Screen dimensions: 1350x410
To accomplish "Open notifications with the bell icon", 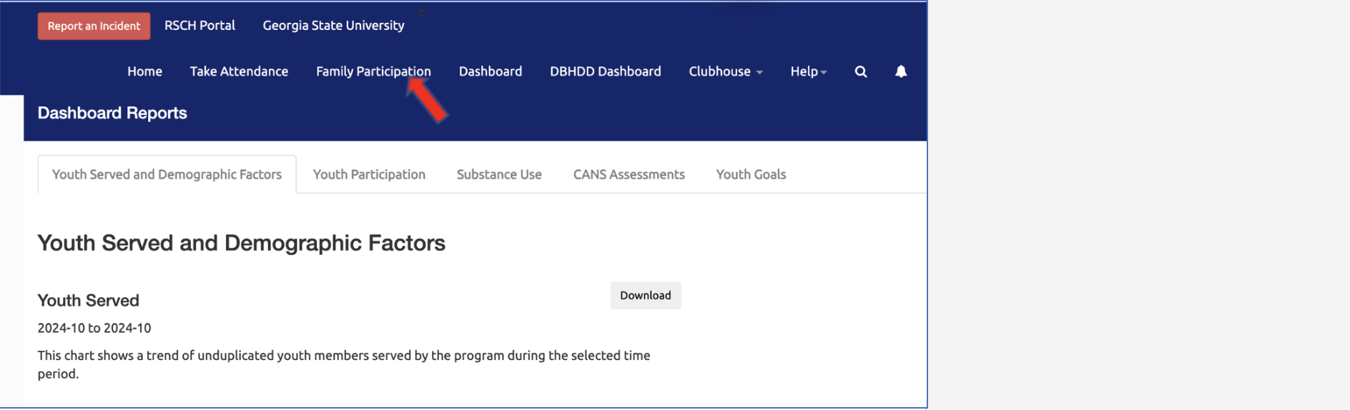I will 901,71.
